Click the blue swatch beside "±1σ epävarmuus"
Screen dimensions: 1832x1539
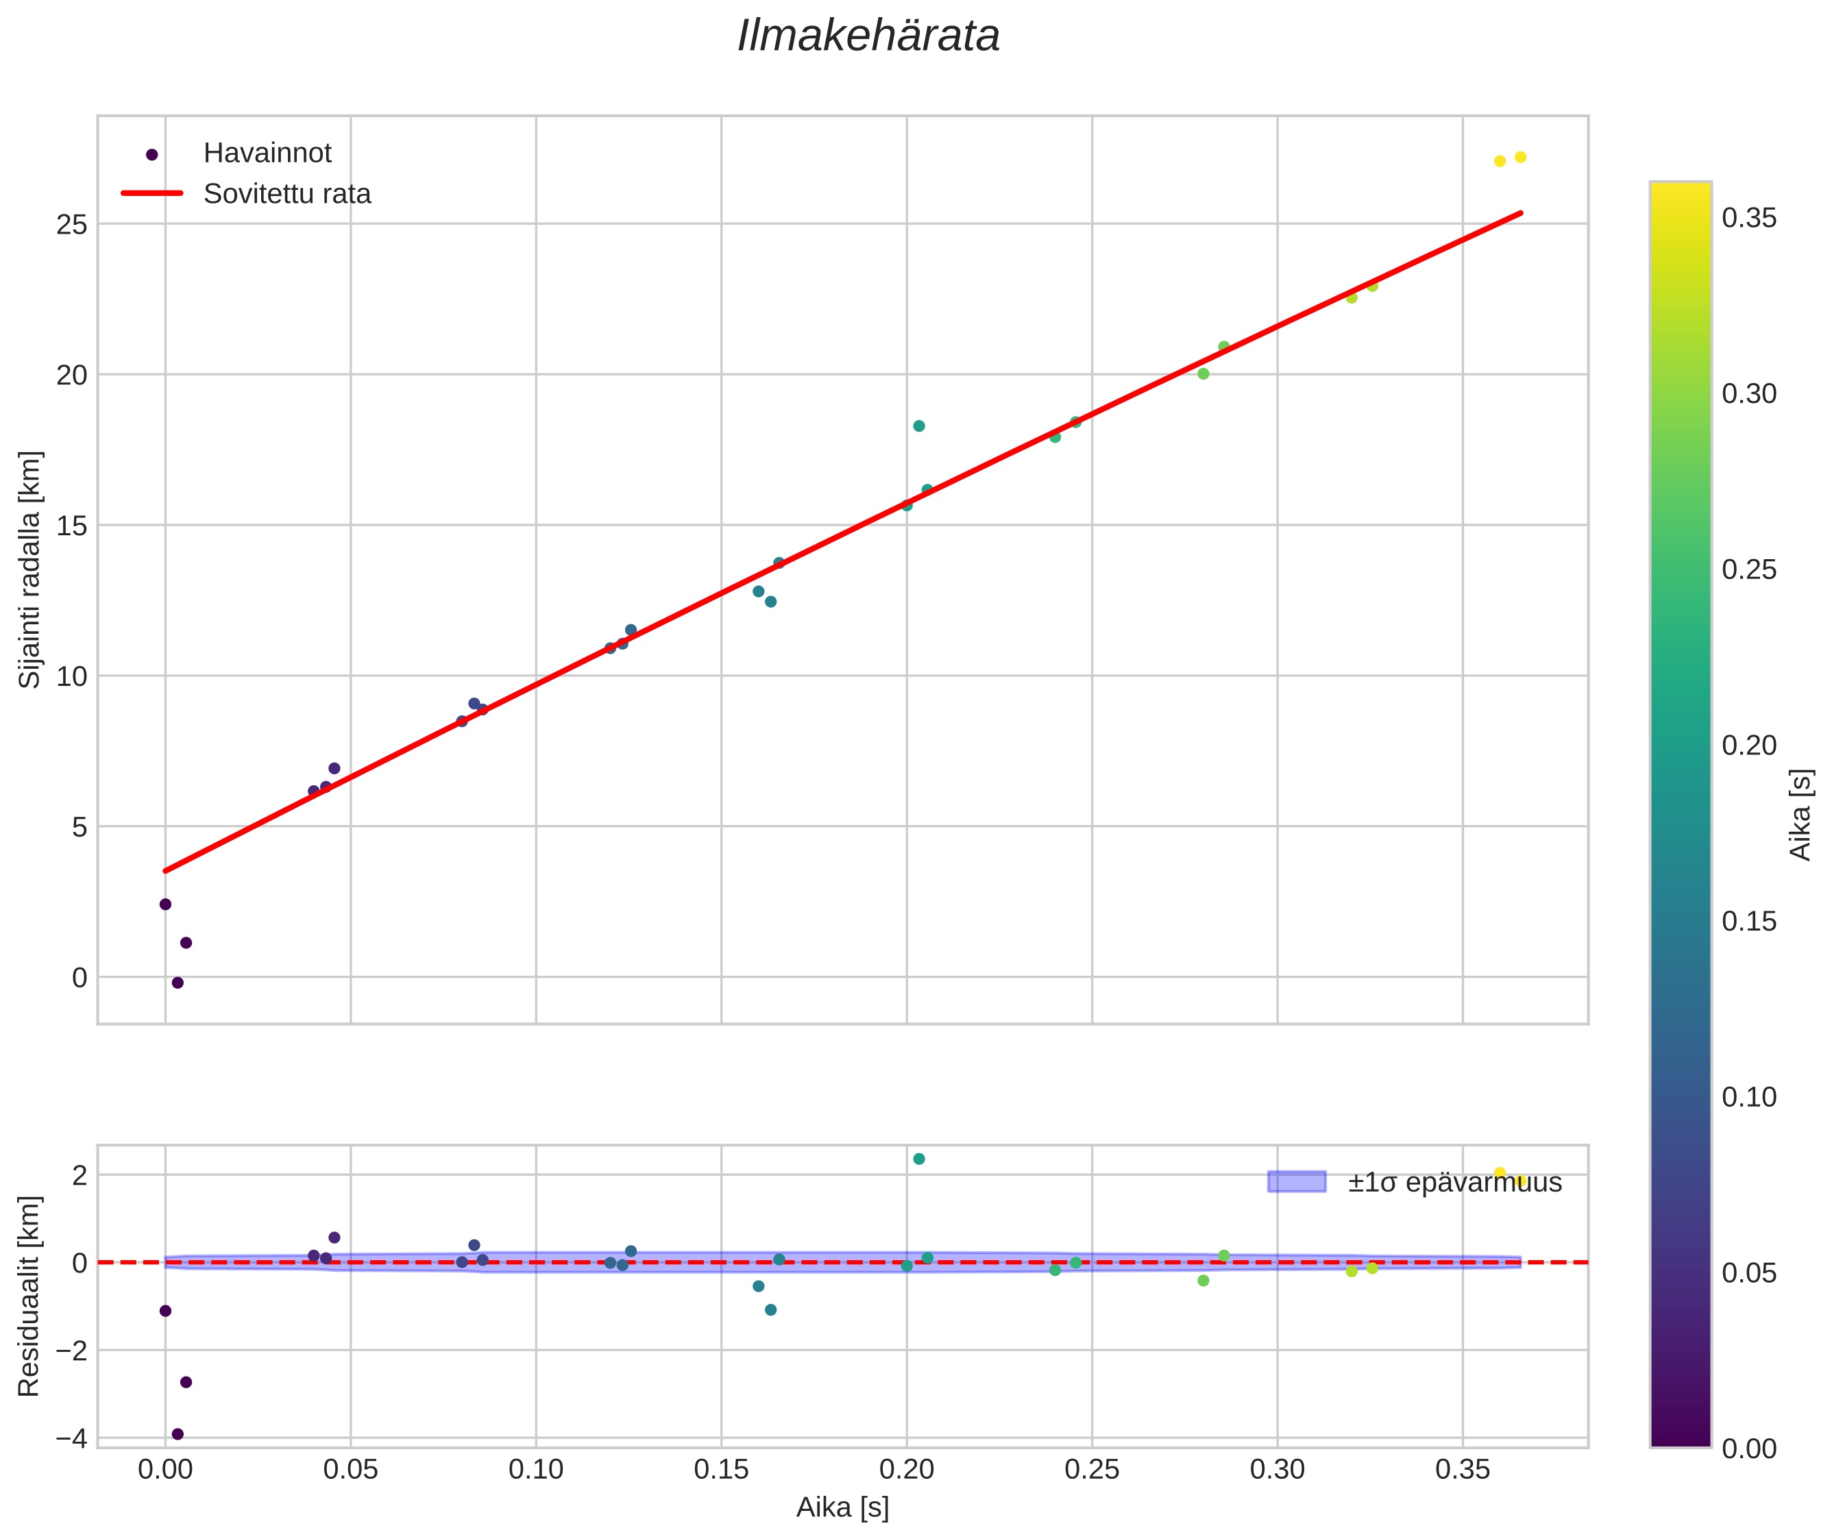point(1296,1181)
